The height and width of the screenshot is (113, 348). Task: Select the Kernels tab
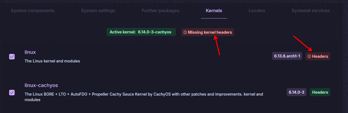tap(214, 11)
